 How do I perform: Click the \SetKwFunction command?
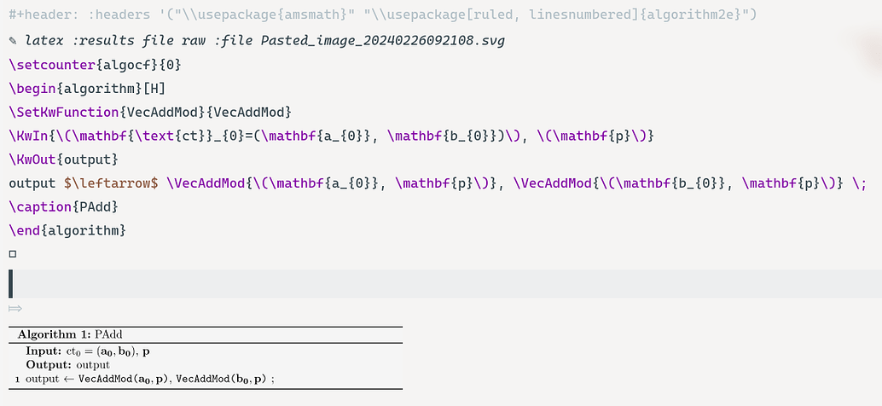pos(64,112)
